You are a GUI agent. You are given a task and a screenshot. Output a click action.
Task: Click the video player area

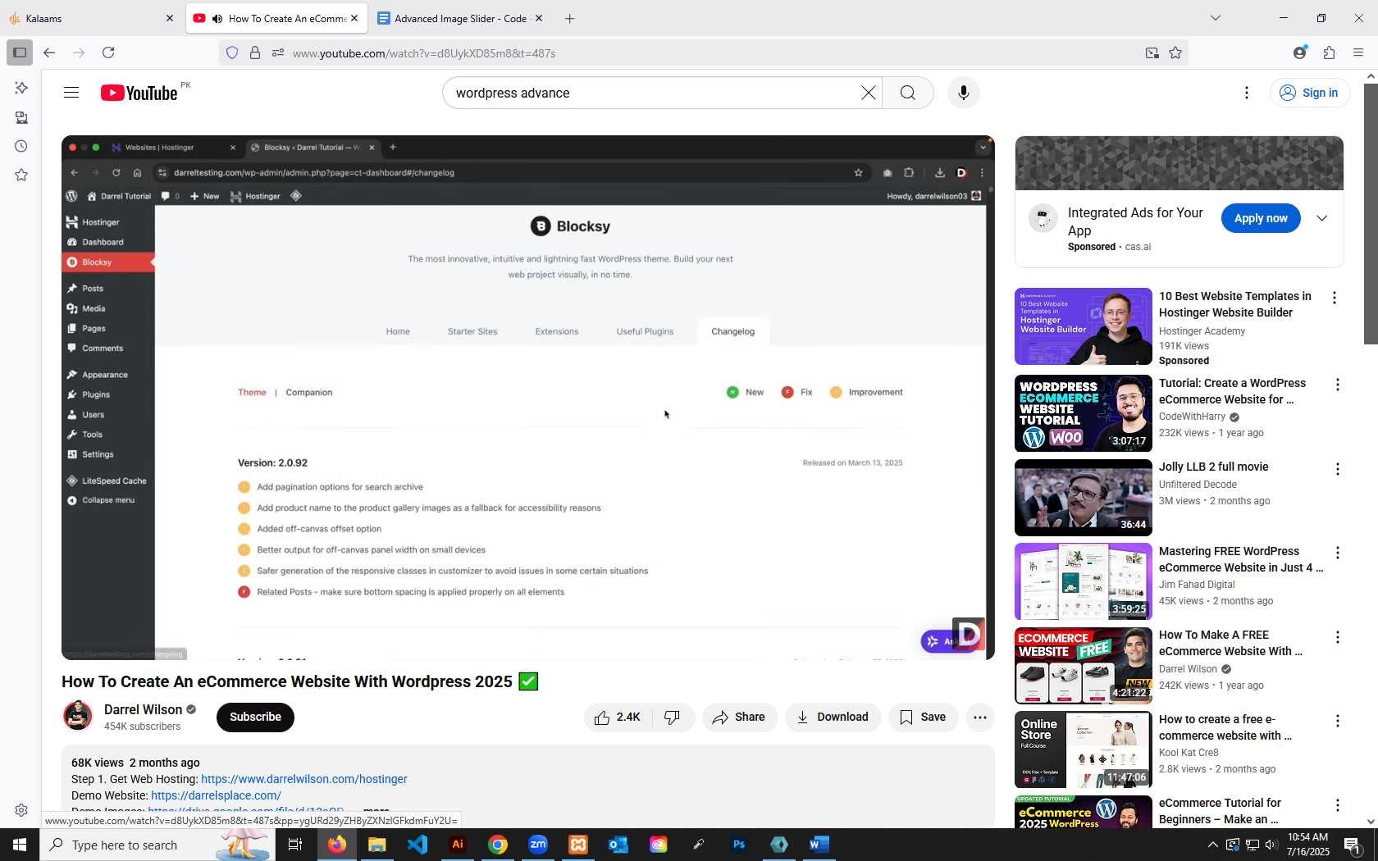(x=528, y=398)
